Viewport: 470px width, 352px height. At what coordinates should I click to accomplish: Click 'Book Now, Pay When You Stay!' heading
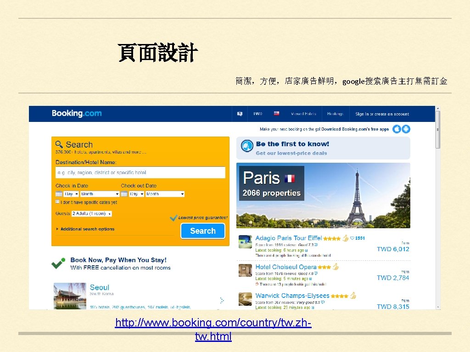[118, 260]
